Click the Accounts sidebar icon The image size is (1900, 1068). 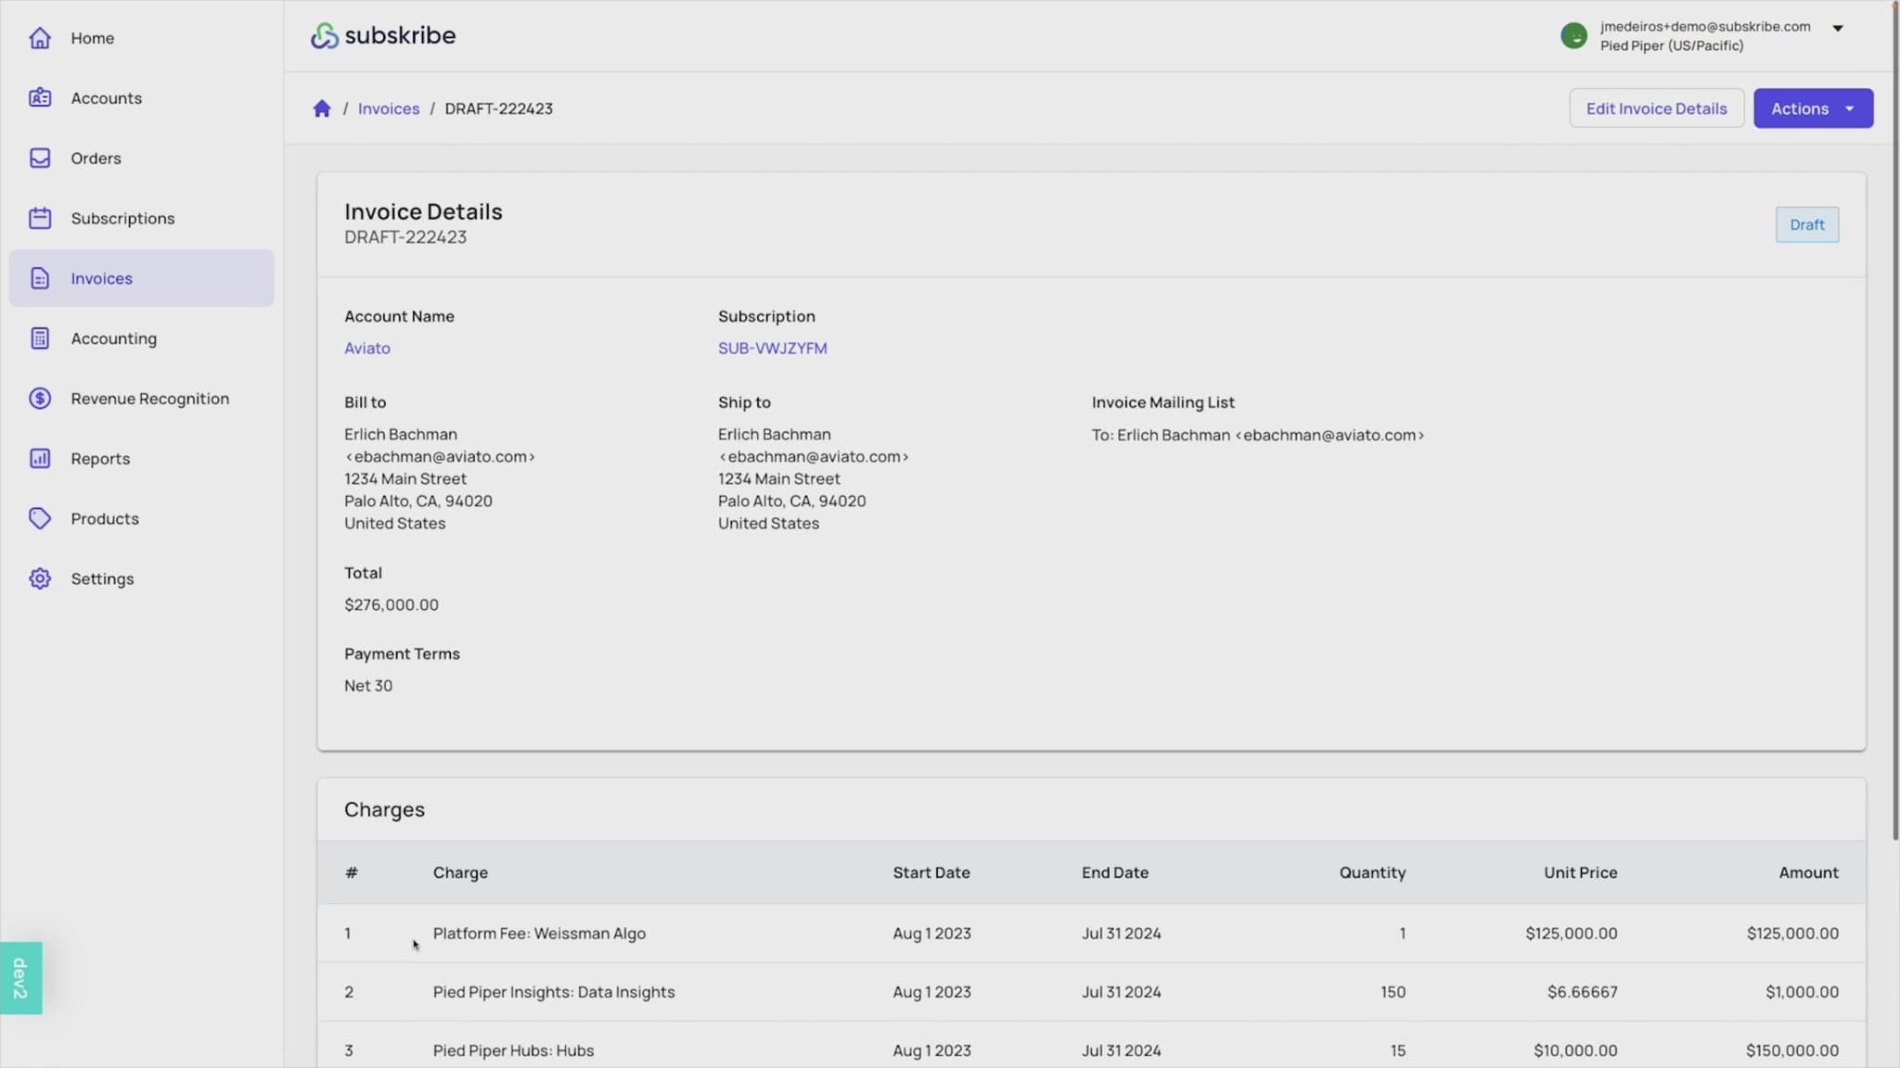[40, 98]
